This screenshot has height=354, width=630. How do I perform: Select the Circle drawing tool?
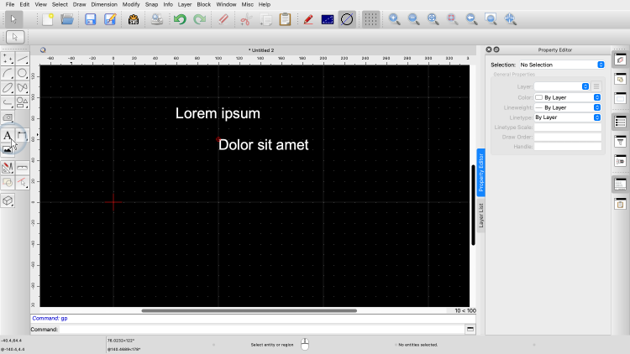23,73
